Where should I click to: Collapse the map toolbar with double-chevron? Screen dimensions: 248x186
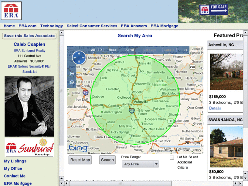click(186, 50)
